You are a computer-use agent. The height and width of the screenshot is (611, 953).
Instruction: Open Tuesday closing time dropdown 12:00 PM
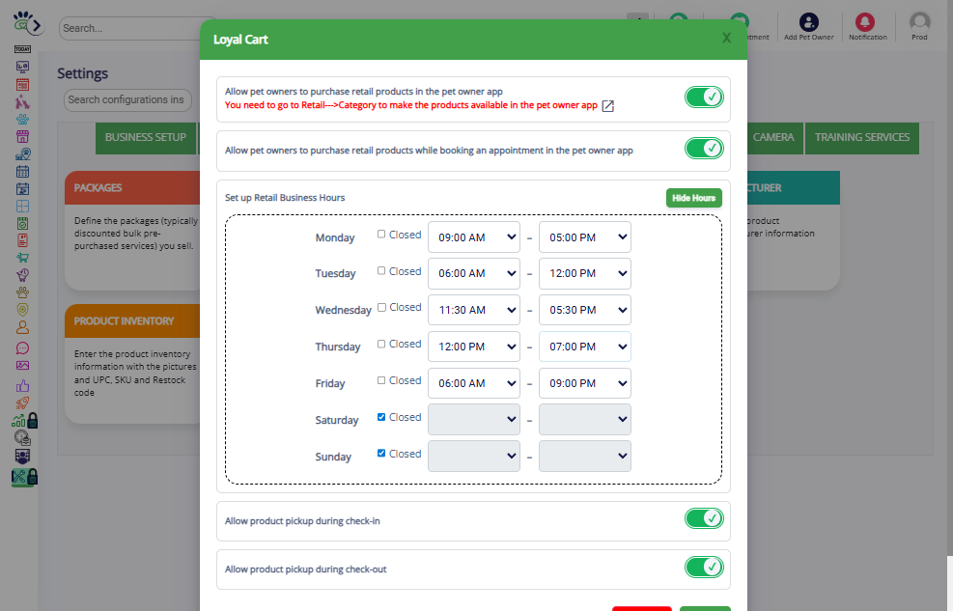pos(585,273)
